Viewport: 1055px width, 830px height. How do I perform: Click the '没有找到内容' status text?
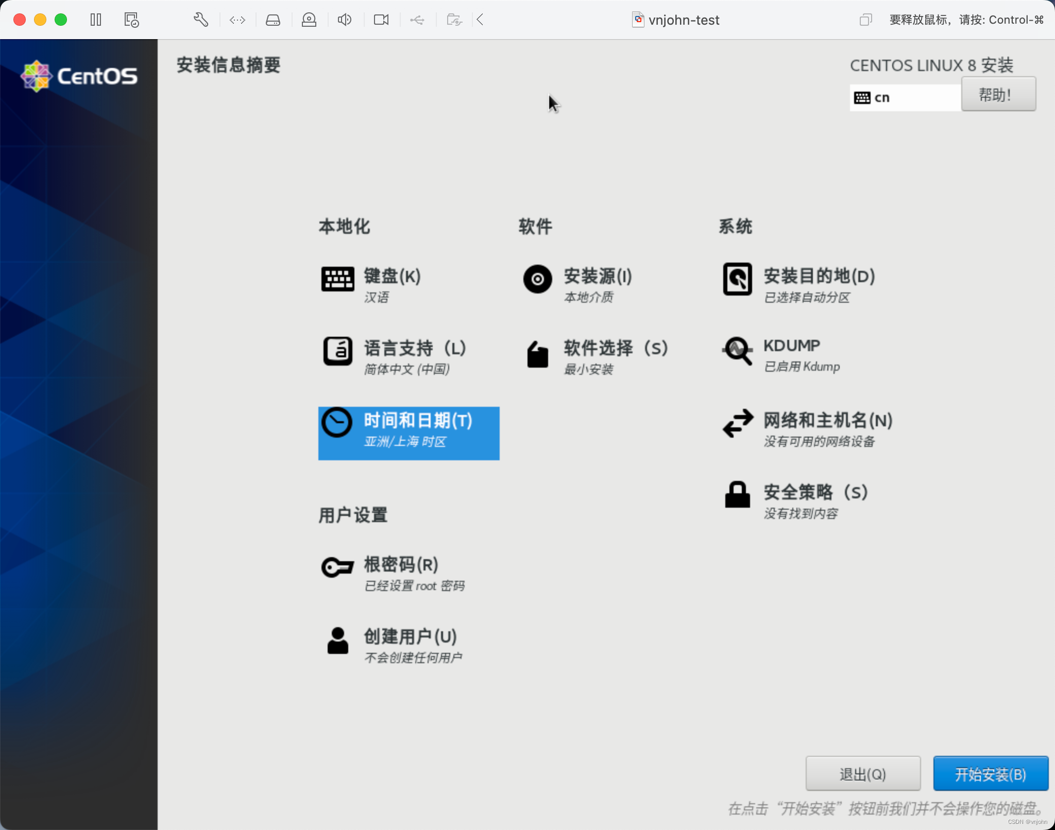pos(801,514)
